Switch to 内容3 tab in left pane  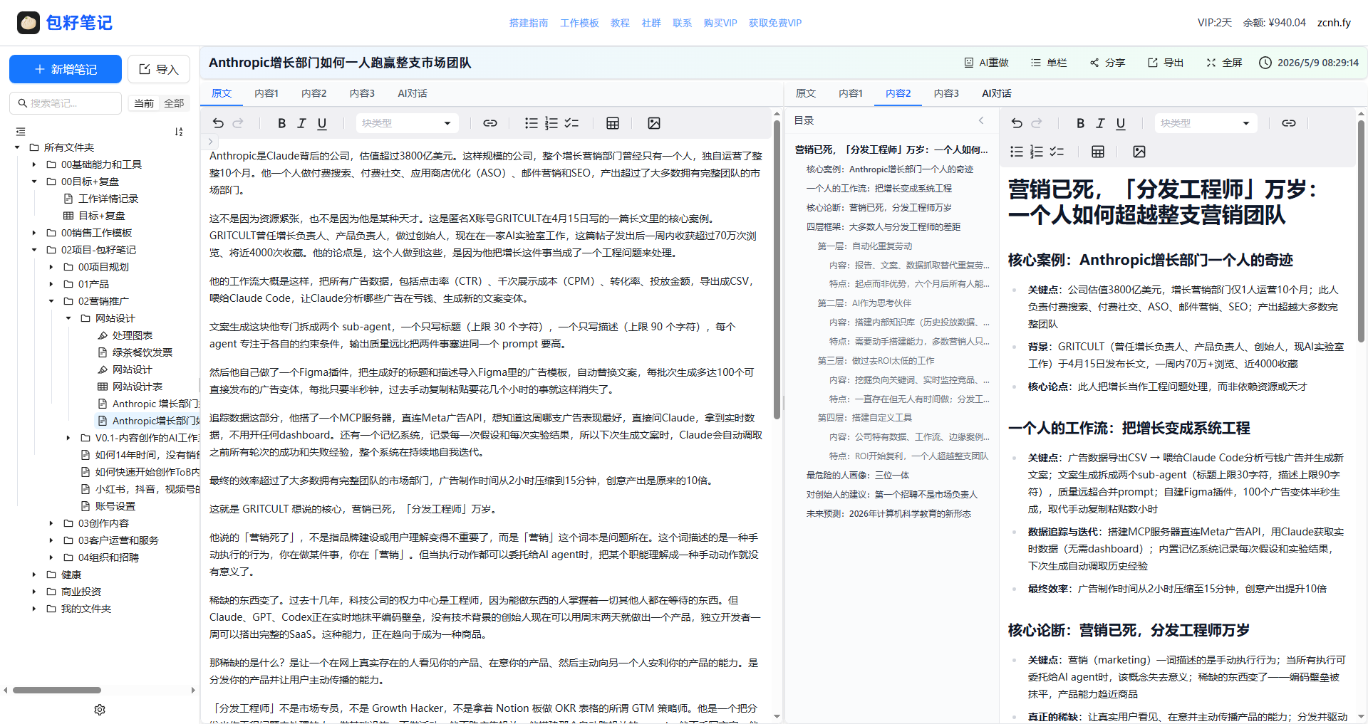click(362, 93)
